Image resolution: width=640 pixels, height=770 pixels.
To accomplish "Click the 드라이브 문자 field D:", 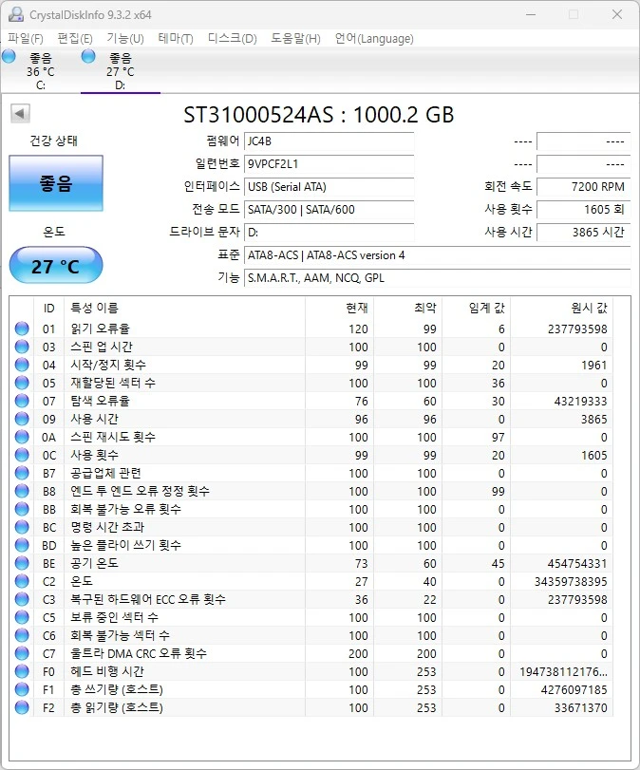I will (329, 233).
